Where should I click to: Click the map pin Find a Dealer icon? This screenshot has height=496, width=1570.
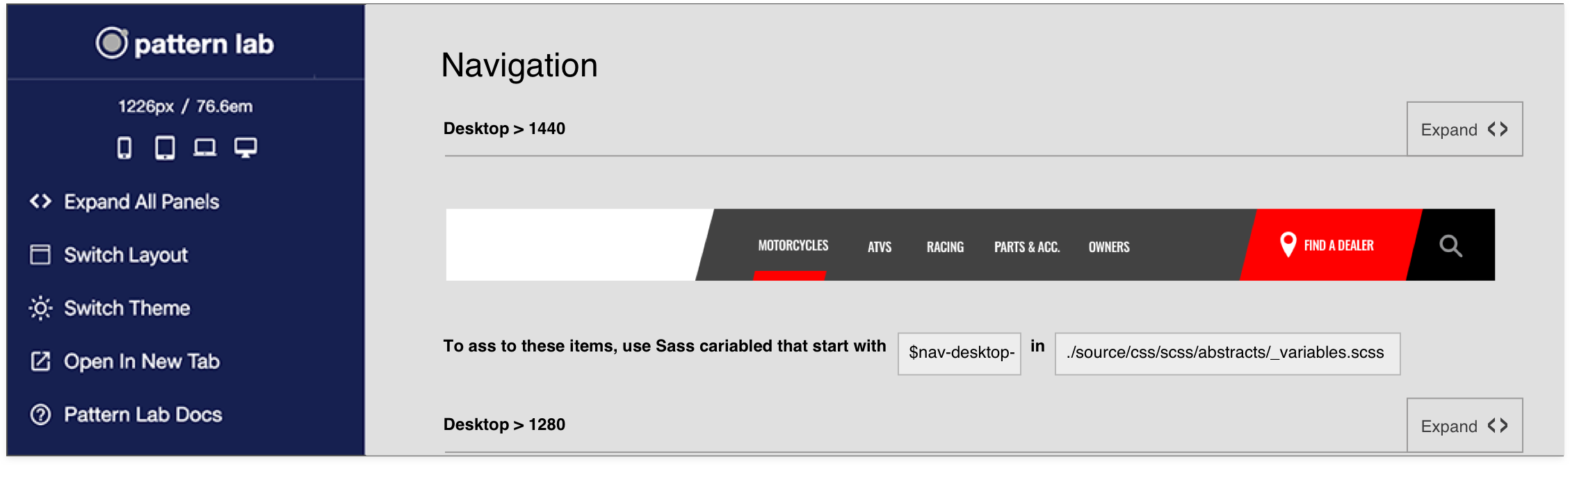(x=1288, y=245)
